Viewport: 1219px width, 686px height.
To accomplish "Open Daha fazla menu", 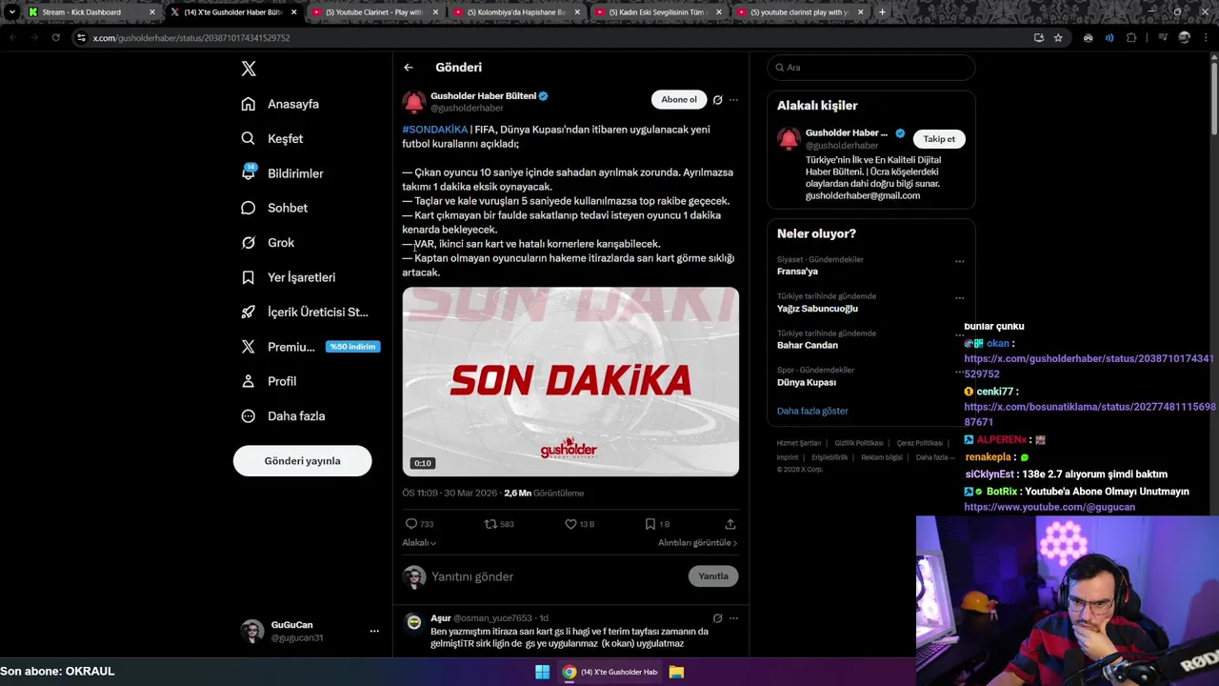I will 283,416.
